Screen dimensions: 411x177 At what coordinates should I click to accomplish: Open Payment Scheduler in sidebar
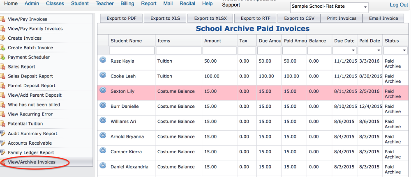tap(29, 57)
